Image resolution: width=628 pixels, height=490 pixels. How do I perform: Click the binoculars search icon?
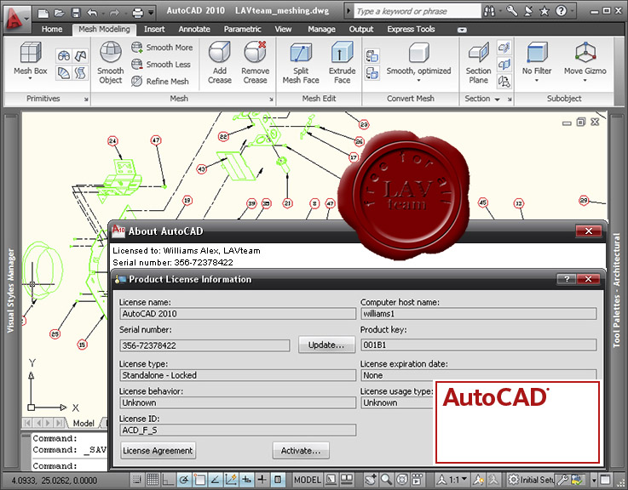pyautogui.click(x=489, y=11)
